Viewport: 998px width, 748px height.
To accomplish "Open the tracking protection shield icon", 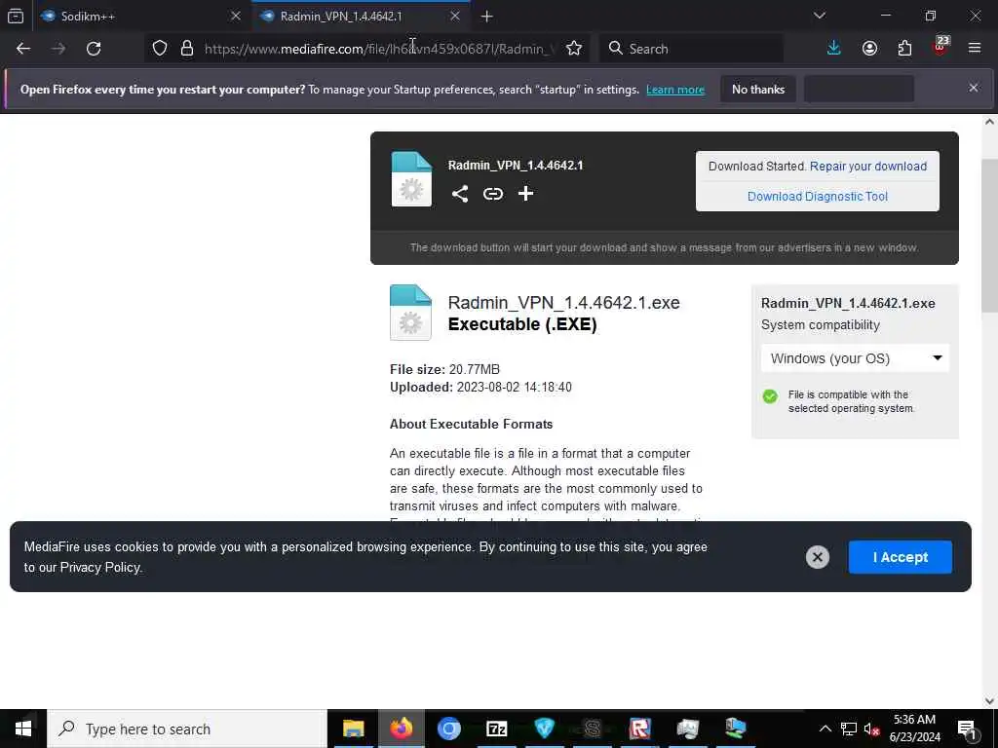I will 160,49.
